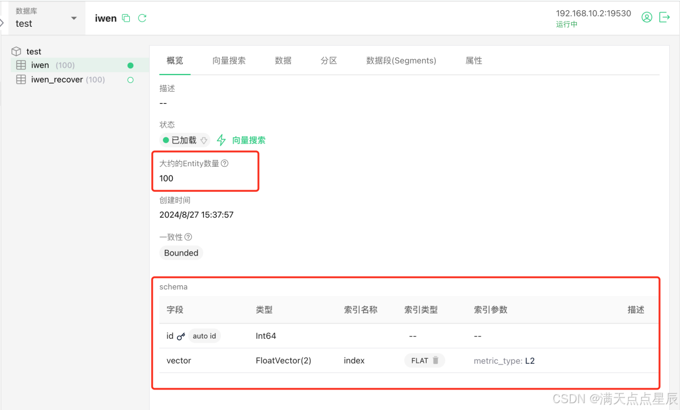Click iwen loaded status green dot

pos(130,65)
